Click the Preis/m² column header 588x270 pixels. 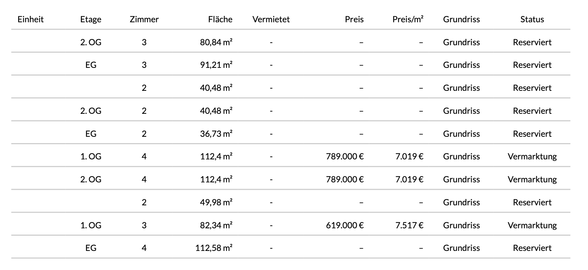(408, 19)
